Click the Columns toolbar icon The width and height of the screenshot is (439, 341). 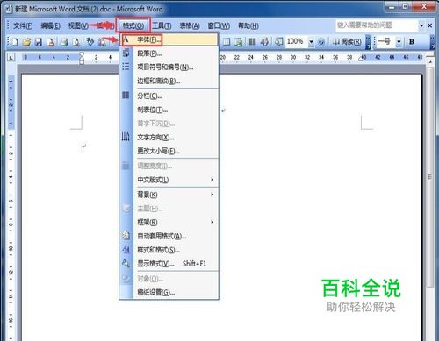pos(252,42)
